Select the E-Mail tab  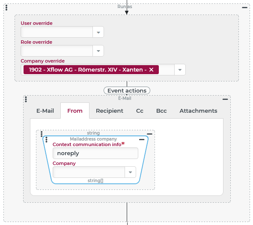click(x=45, y=111)
